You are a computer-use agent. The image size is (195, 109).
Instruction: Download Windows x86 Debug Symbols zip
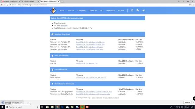click(x=94, y=92)
